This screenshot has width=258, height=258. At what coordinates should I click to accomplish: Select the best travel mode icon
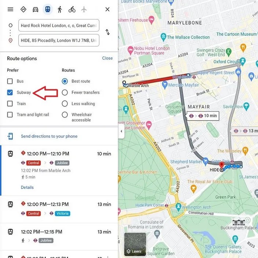(x=23, y=10)
